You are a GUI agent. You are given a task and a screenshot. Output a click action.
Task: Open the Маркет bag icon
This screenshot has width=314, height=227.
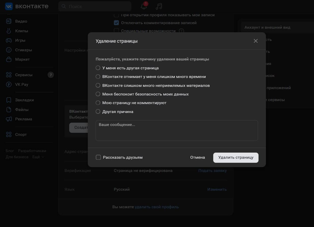[9, 59]
